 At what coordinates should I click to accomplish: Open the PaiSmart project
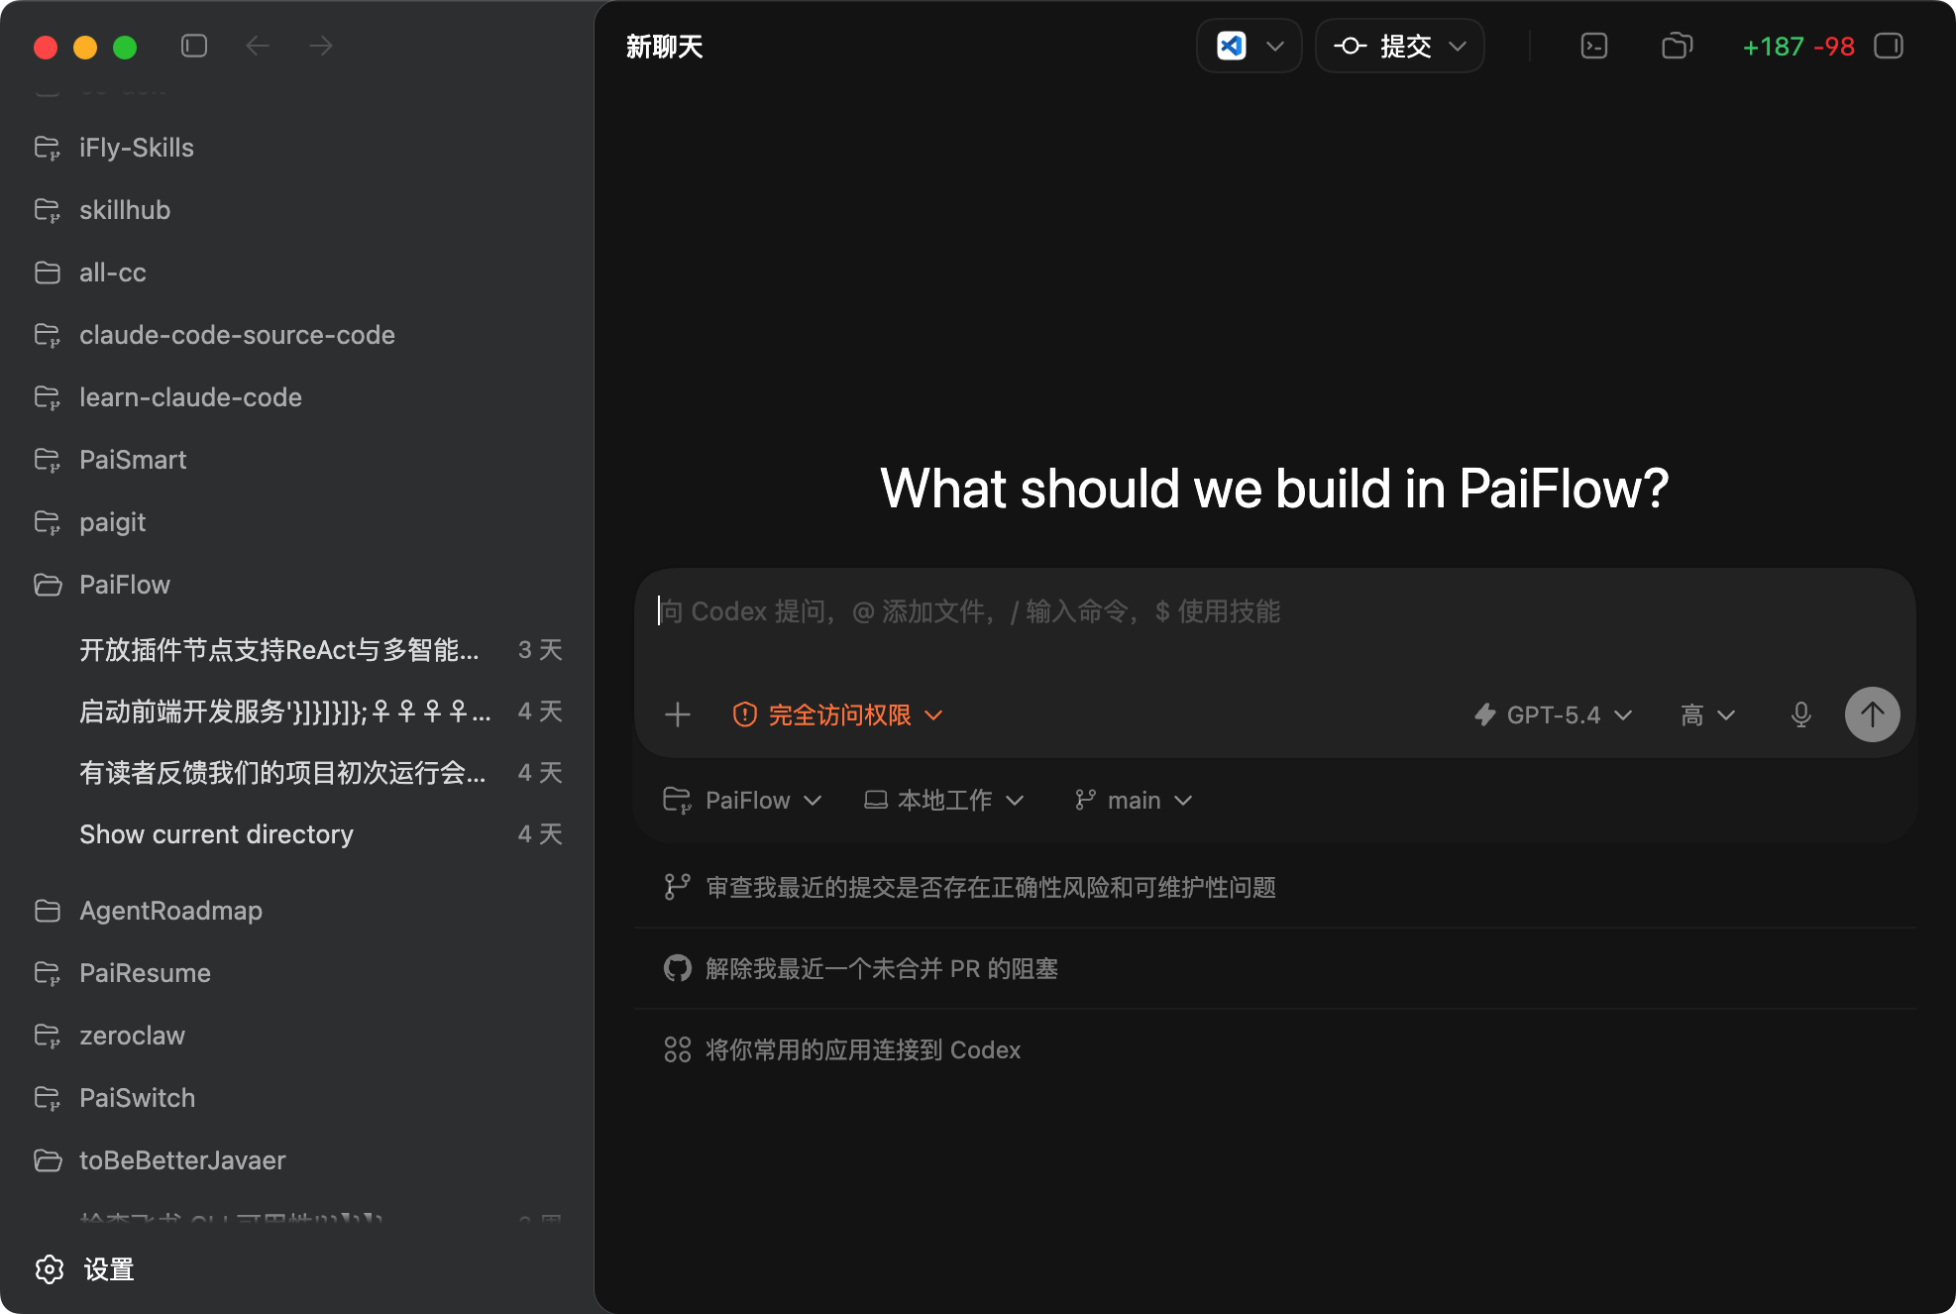(297, 460)
